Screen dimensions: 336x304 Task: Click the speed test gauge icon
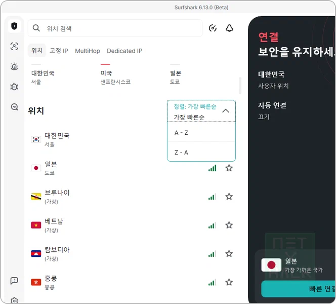[x=213, y=28]
